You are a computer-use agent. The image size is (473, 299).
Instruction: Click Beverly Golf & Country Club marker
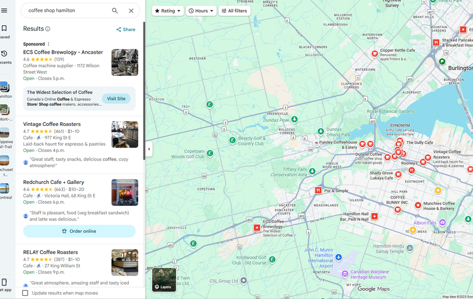(232, 141)
